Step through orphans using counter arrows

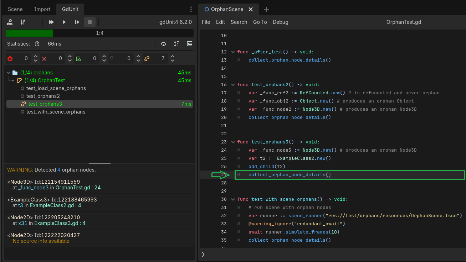pos(173,58)
